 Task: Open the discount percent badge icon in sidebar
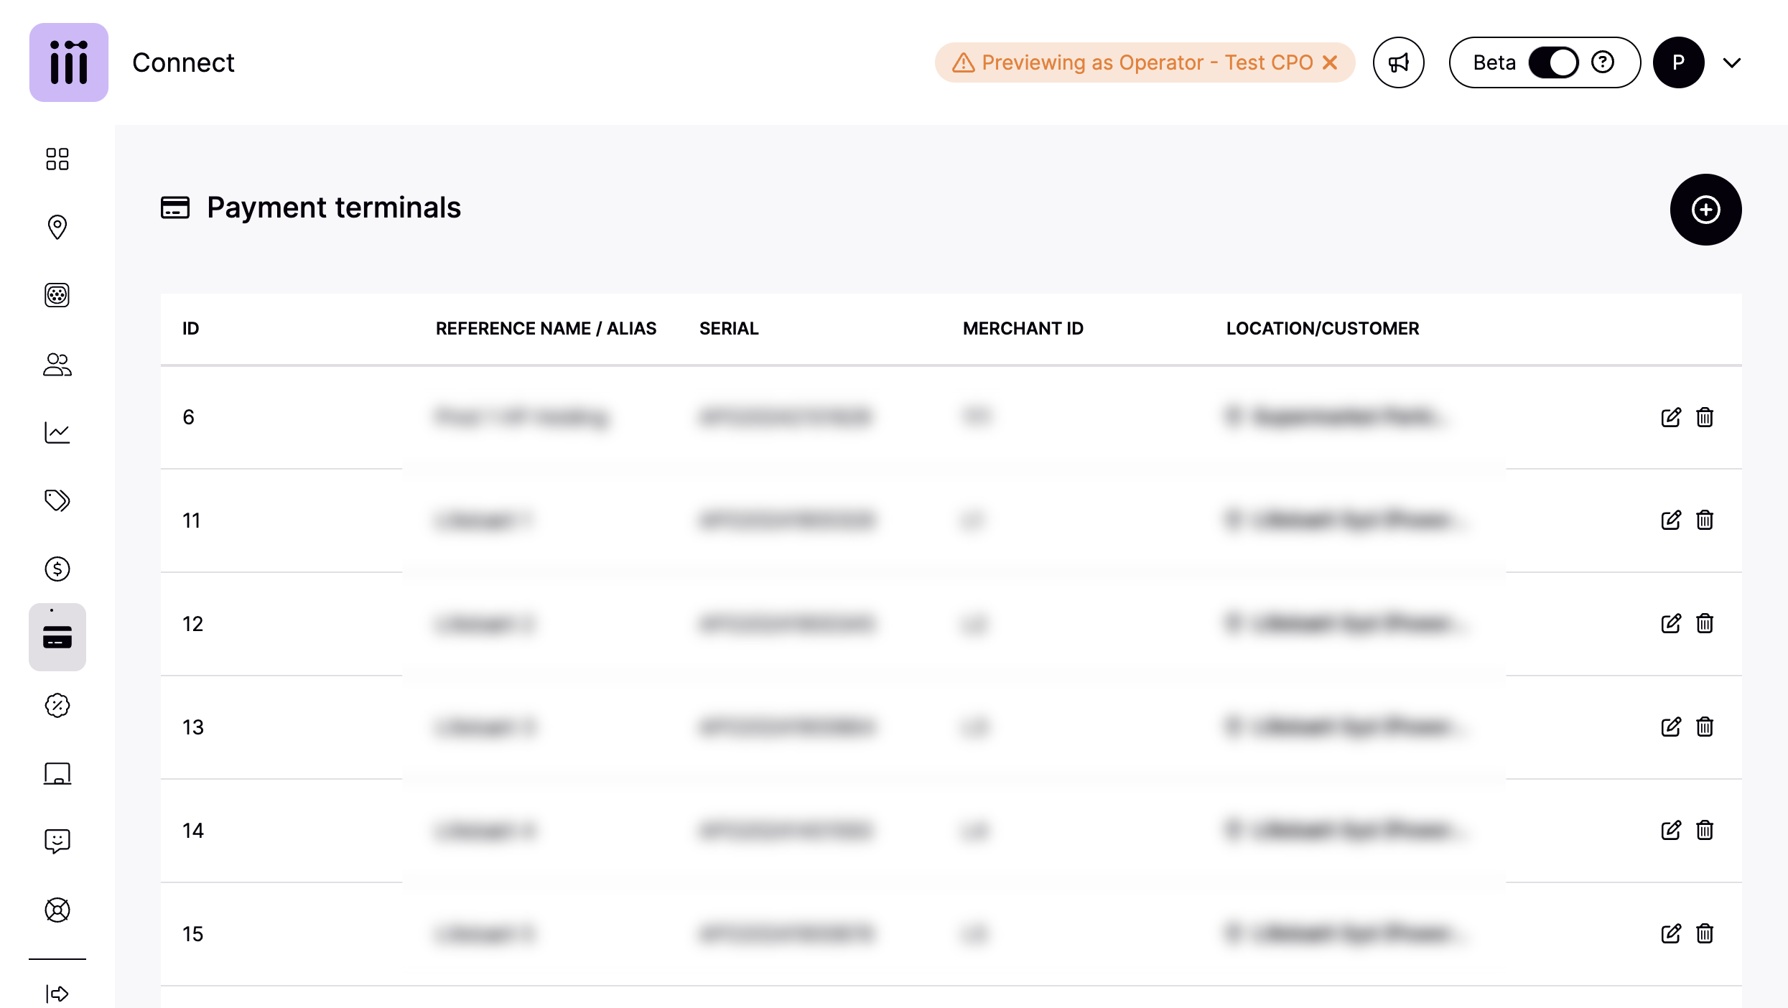[x=57, y=705]
